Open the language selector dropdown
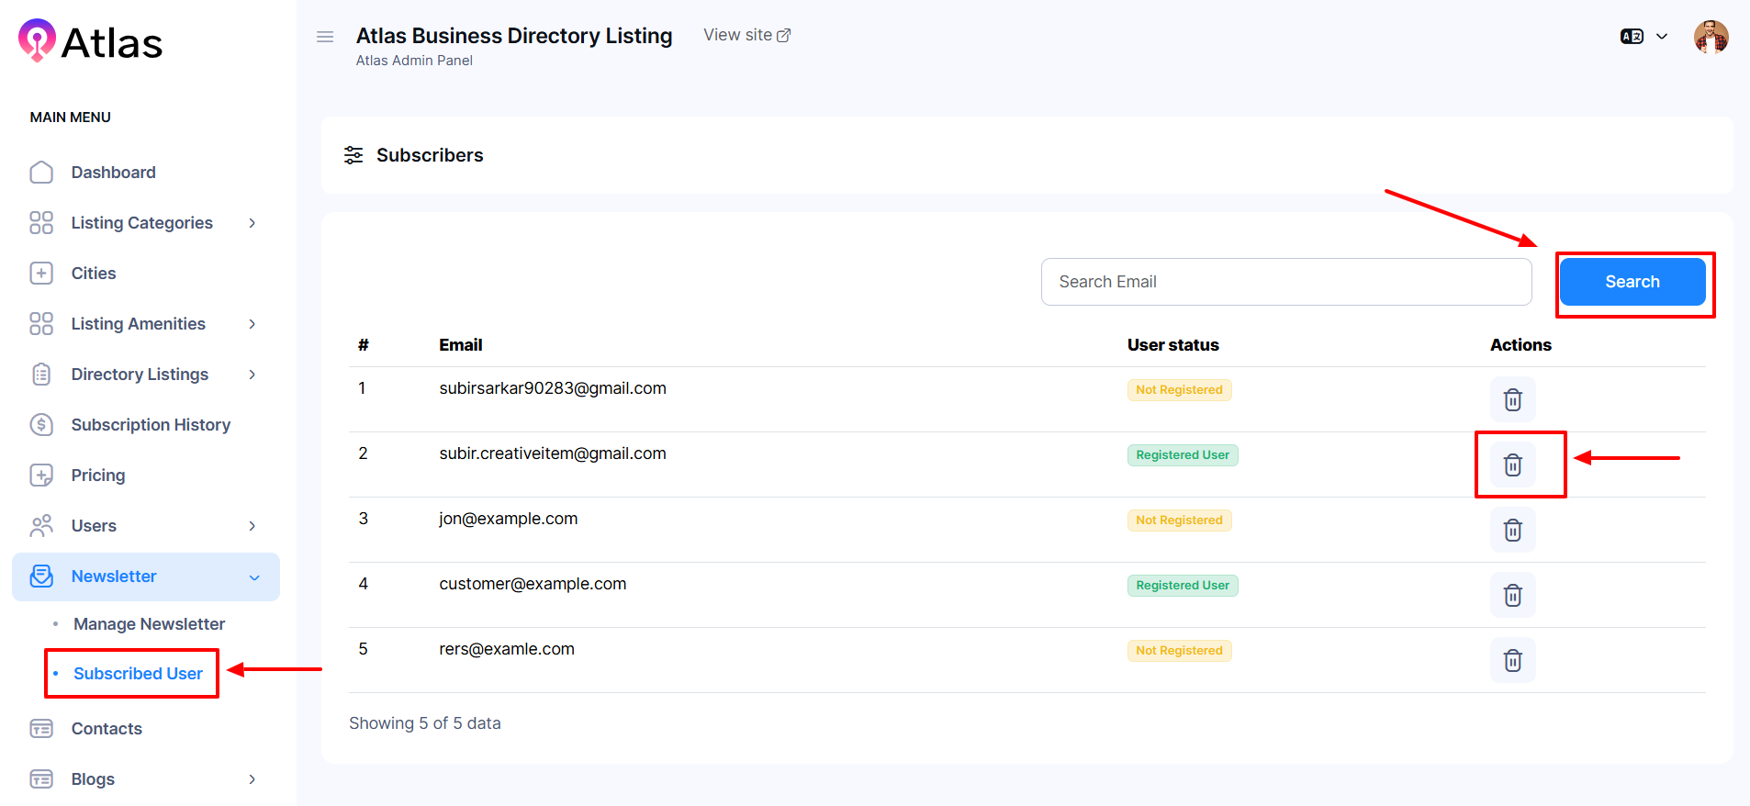The width and height of the screenshot is (1750, 806). 1643,37
